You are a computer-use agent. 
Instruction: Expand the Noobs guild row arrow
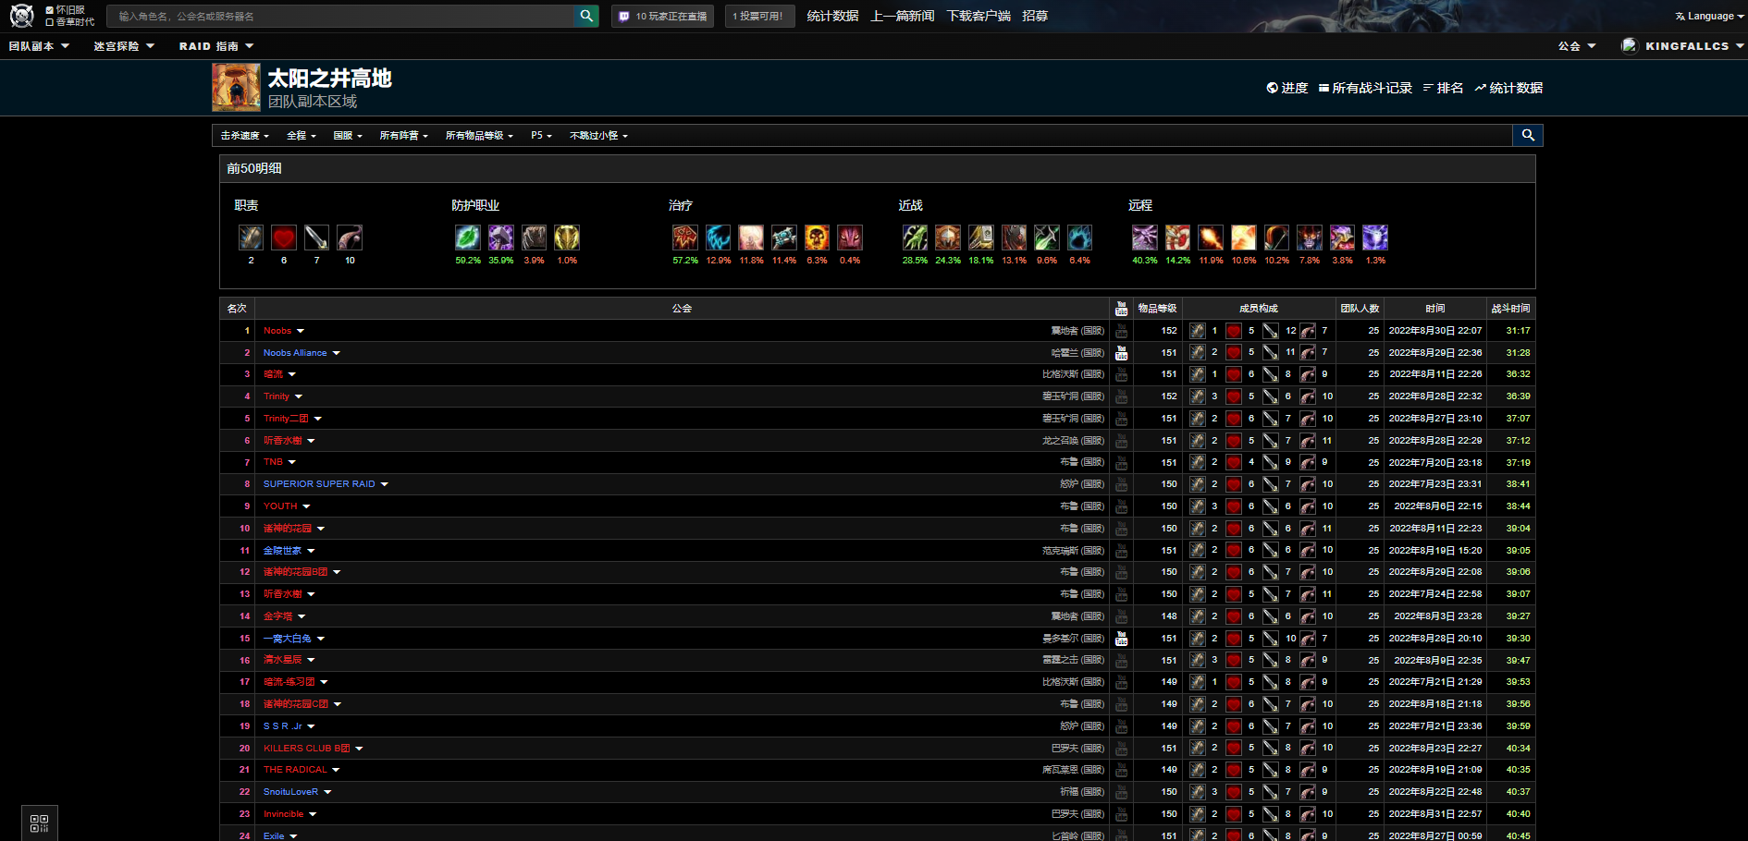(x=301, y=331)
